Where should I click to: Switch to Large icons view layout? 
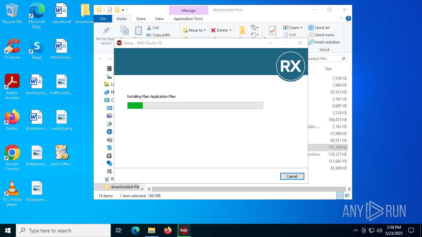click(x=347, y=196)
